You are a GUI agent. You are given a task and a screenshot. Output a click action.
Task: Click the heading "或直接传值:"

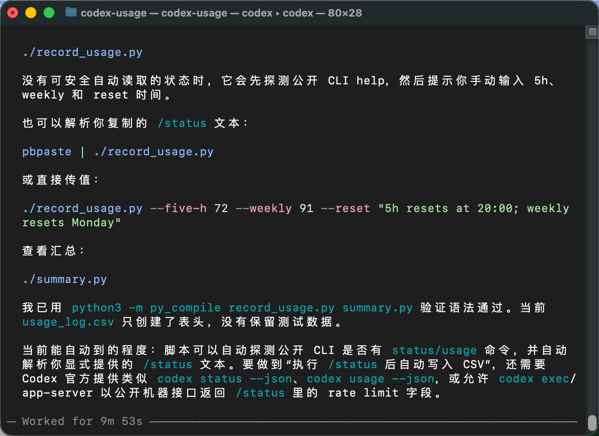[61, 180]
